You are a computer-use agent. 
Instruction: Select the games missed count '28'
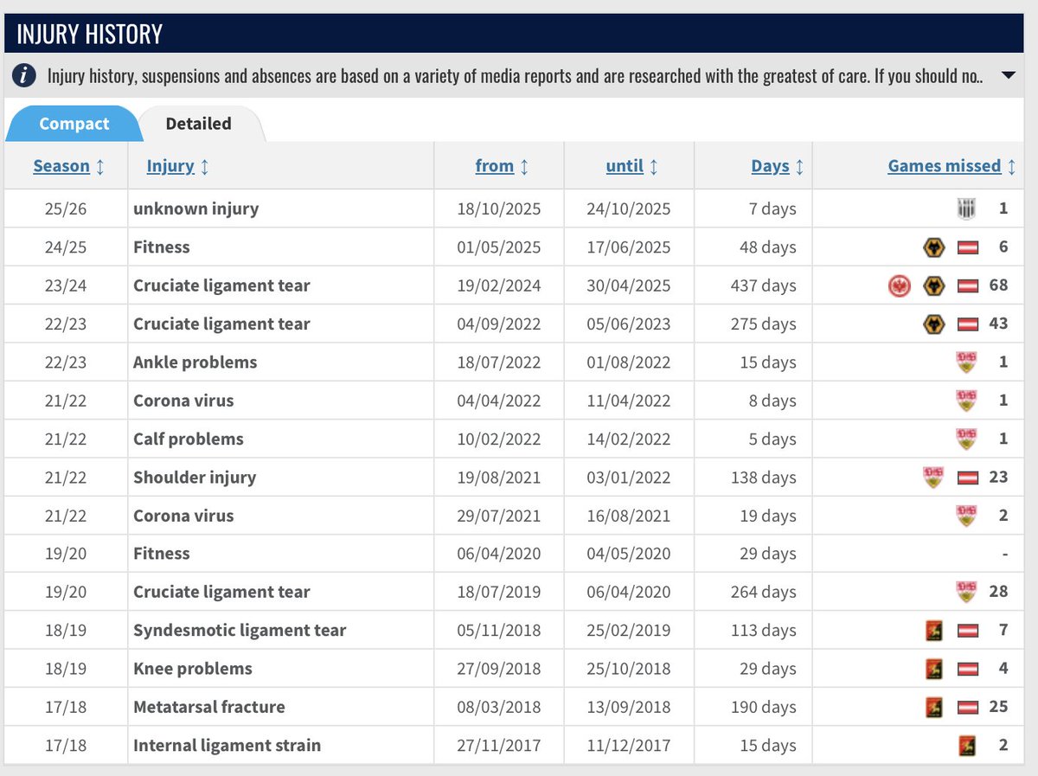(x=998, y=592)
